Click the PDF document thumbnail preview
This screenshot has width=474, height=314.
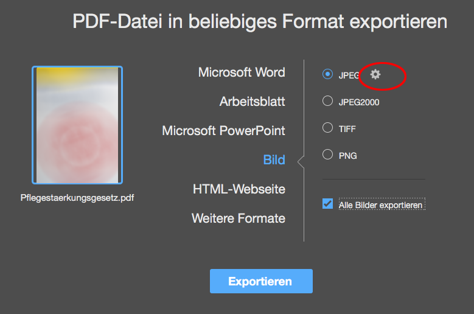[x=77, y=125]
